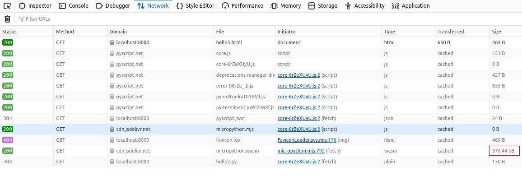The width and height of the screenshot is (522, 176).
Task: Sort requests by Status column header
Action: pos(27,32)
